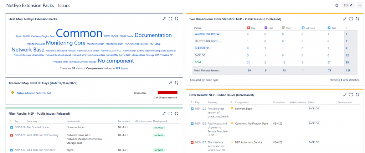Click the medium priority icon for NEP-128
The height and width of the screenshot is (153, 365).
232,123
